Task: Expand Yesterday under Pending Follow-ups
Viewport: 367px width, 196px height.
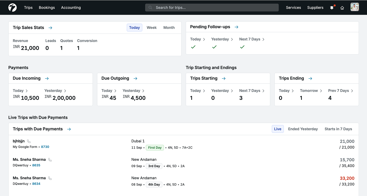Action: (222, 39)
